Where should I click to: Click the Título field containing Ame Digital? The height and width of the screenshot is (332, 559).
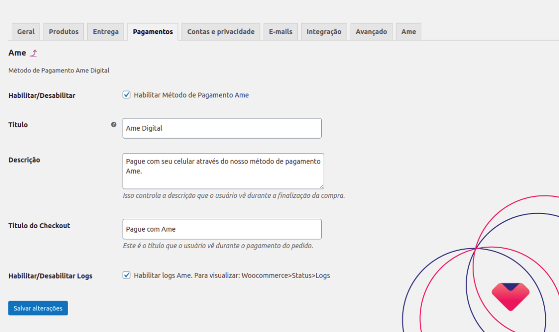tap(222, 128)
